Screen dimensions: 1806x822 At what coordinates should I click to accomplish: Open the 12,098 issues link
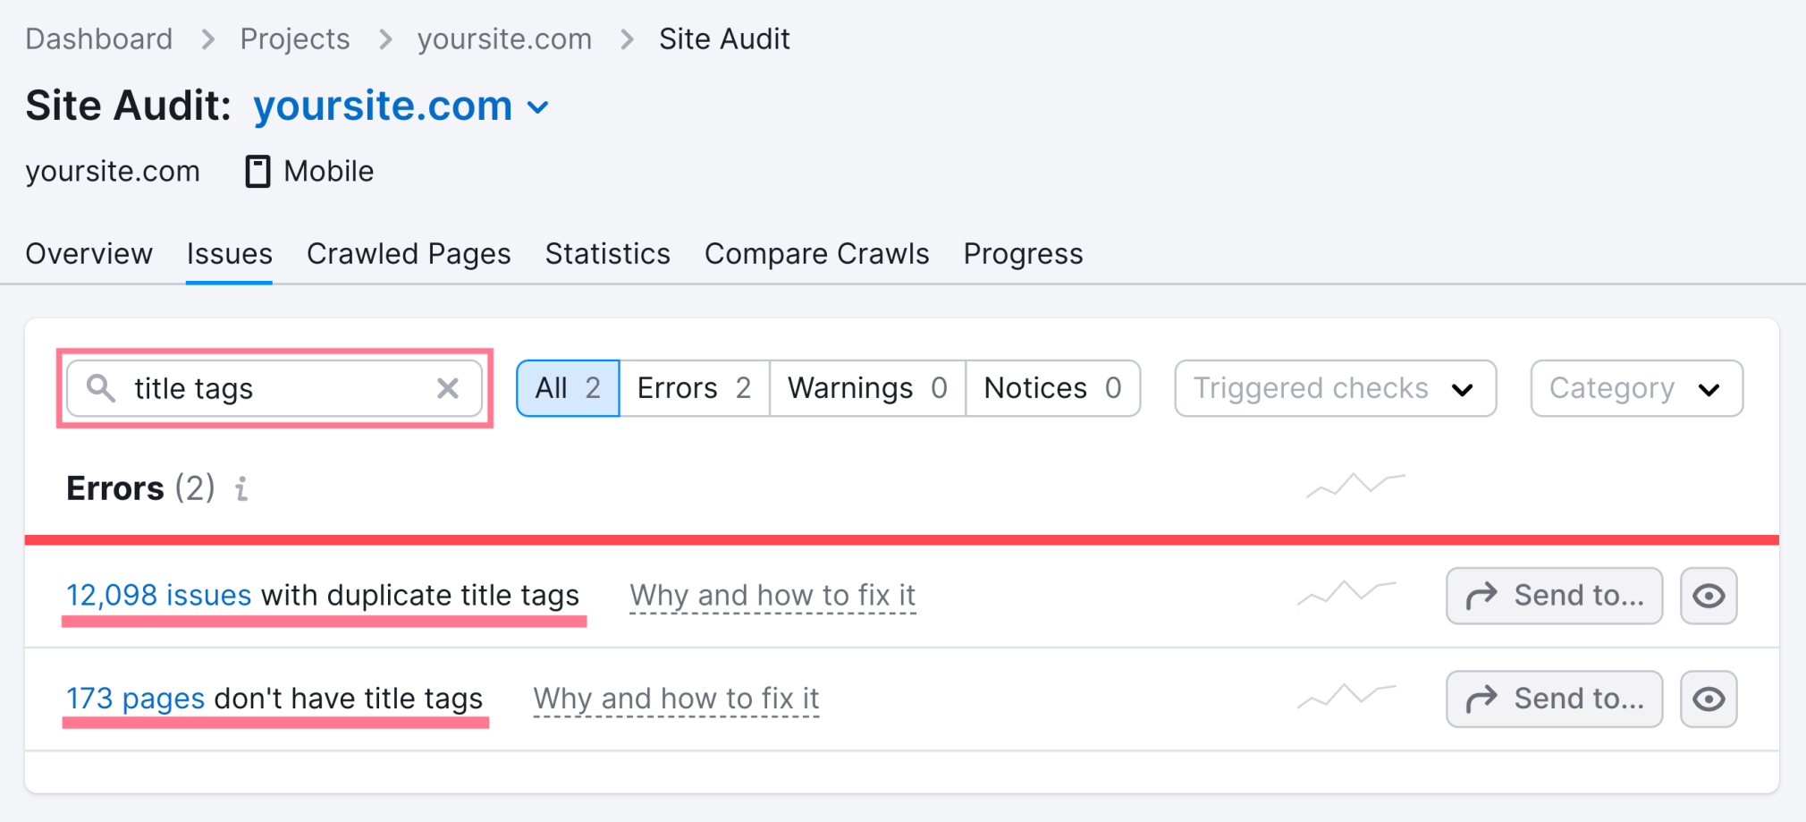click(158, 595)
